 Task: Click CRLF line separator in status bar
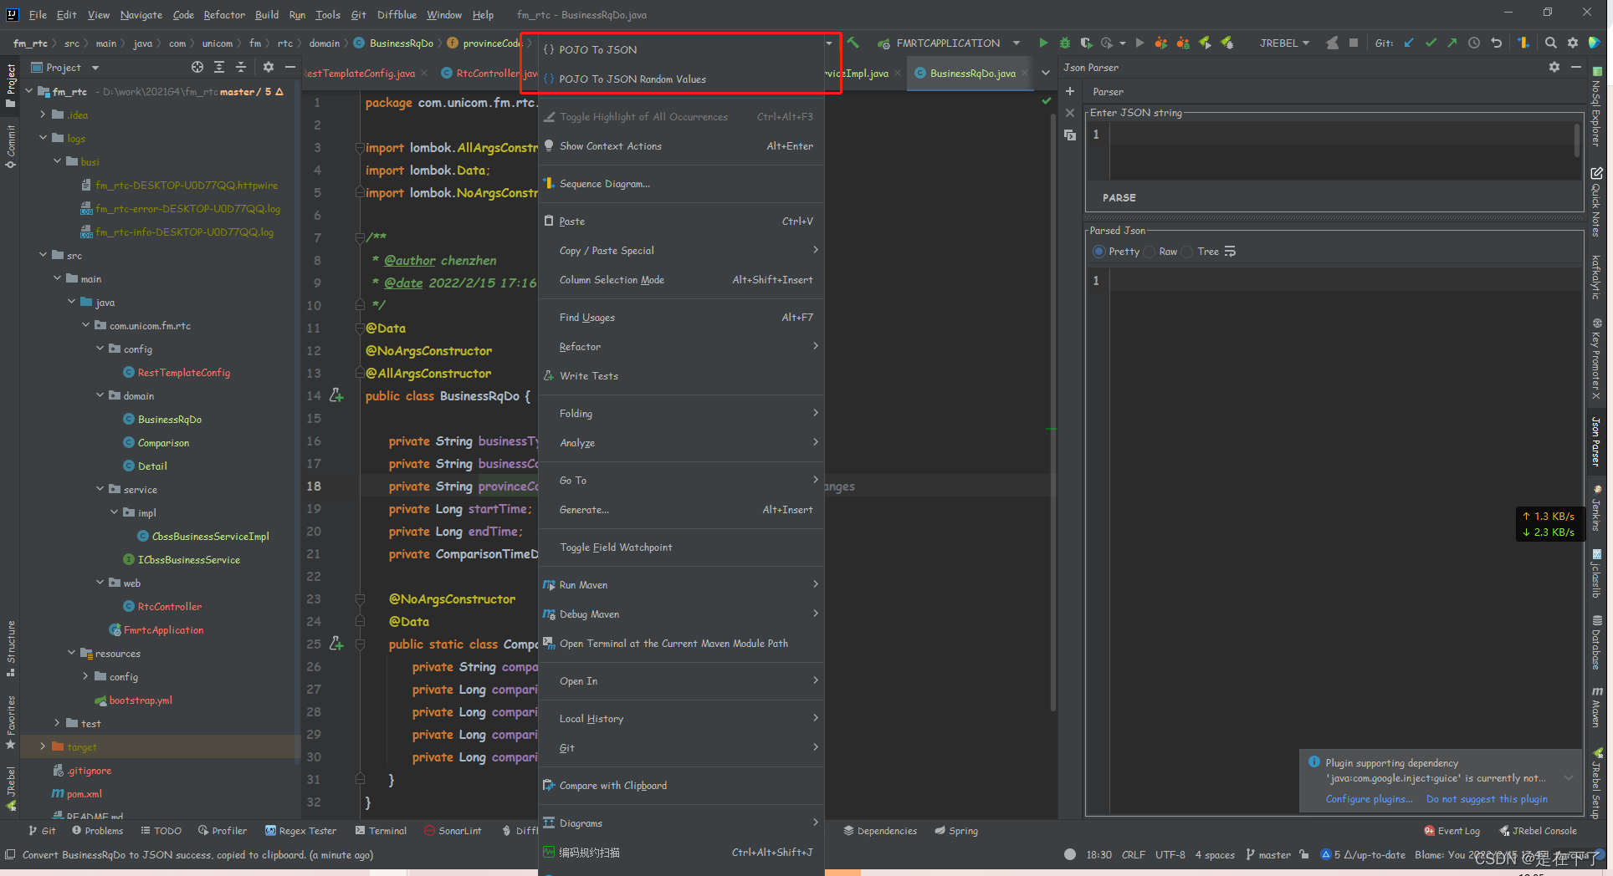(x=1134, y=854)
